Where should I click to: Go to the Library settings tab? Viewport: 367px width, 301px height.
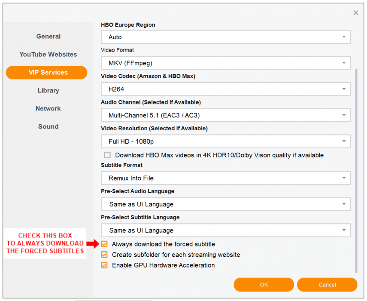[48, 91]
